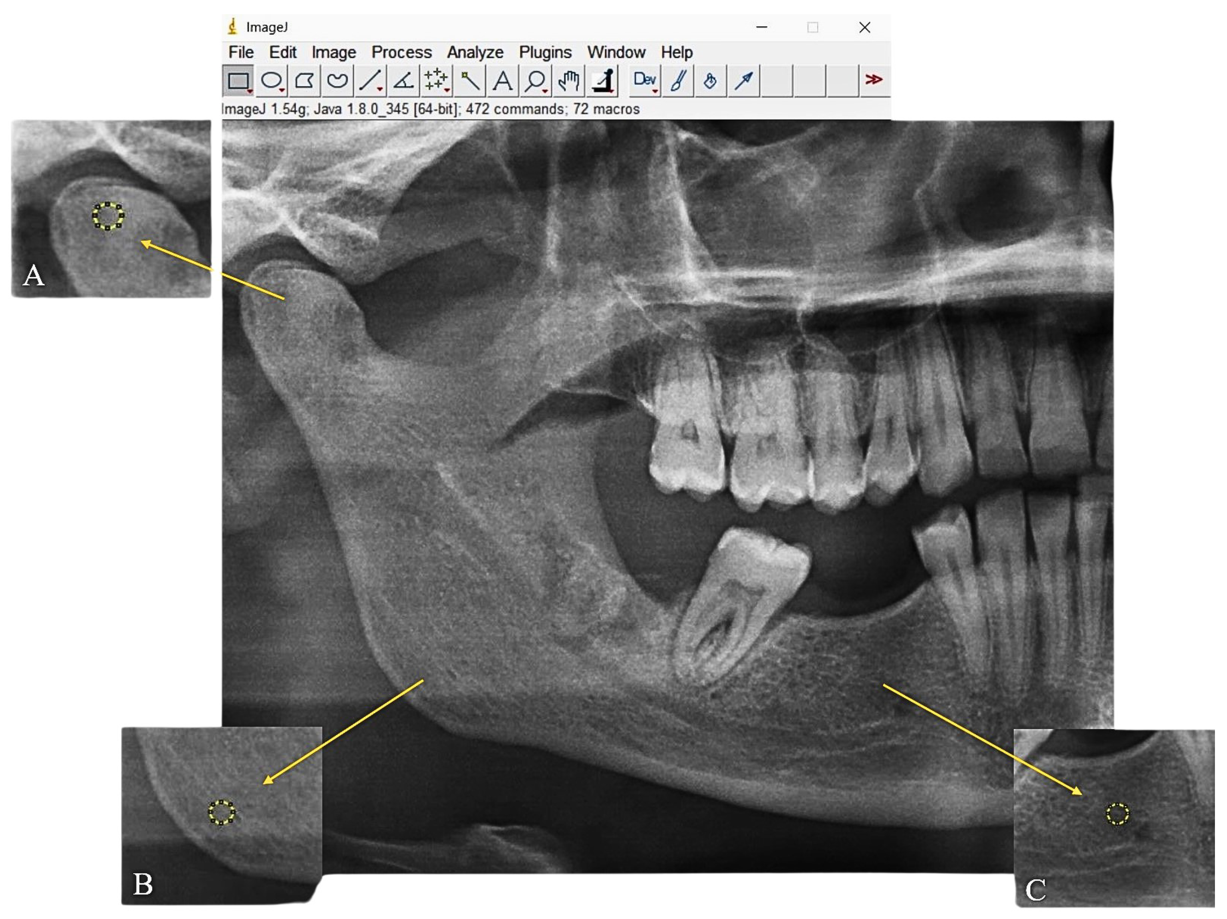The height and width of the screenshot is (919, 1227).
Task: Choose the Text tool
Action: tap(503, 81)
